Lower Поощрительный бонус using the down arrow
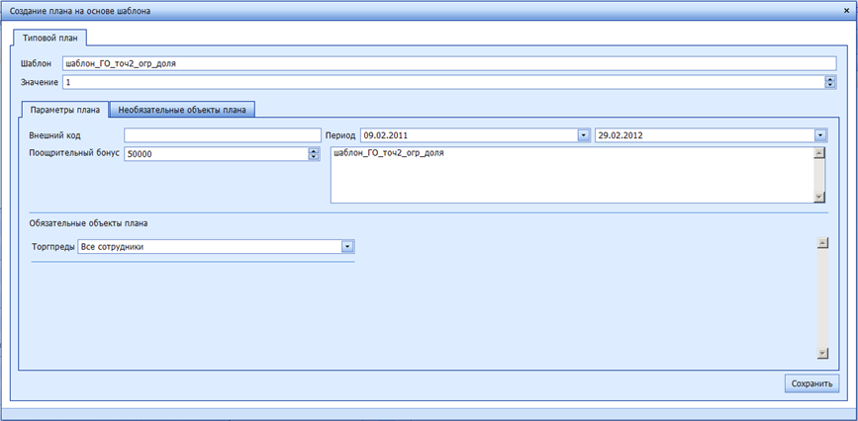The image size is (858, 421). (x=314, y=157)
